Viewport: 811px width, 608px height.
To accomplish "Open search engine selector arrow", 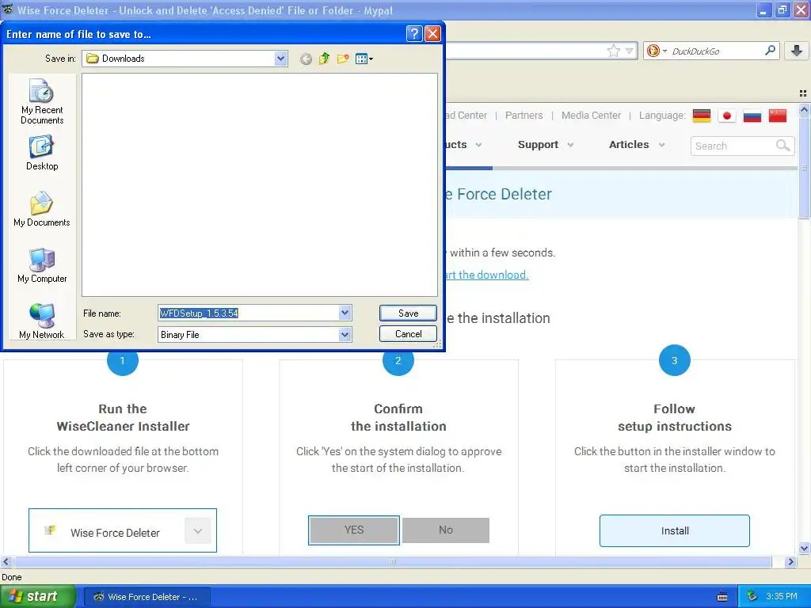I will (664, 51).
